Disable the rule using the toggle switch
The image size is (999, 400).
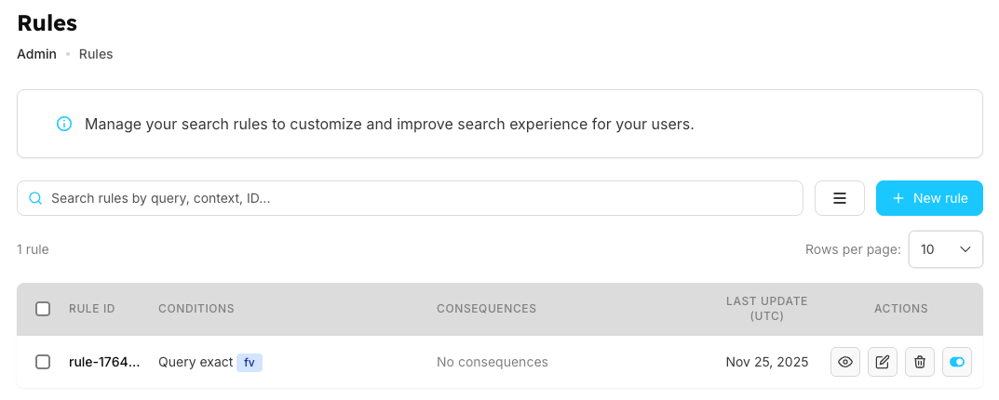pos(957,362)
